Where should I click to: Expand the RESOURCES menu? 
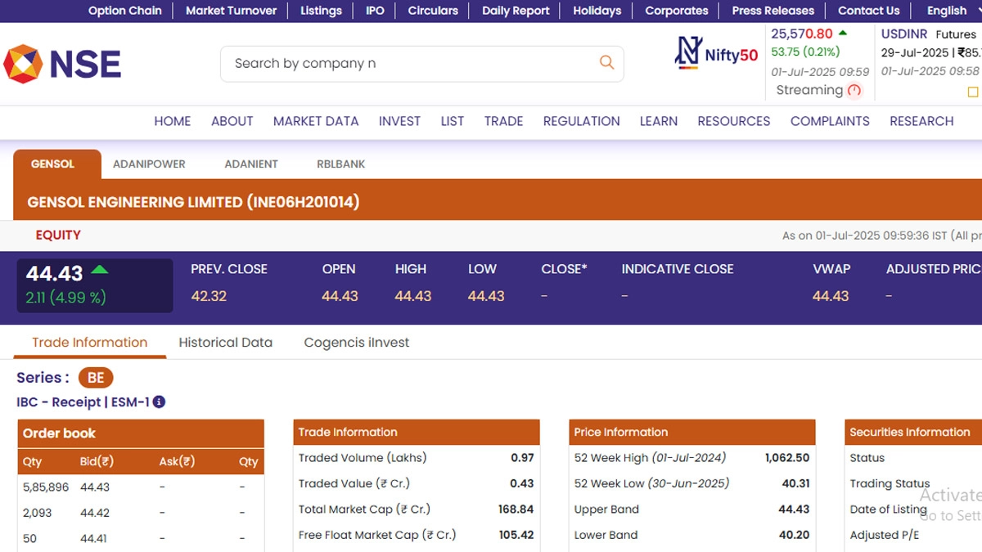click(x=733, y=121)
